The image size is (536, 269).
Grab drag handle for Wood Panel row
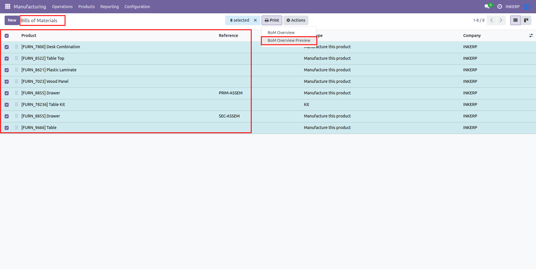[x=16, y=81]
